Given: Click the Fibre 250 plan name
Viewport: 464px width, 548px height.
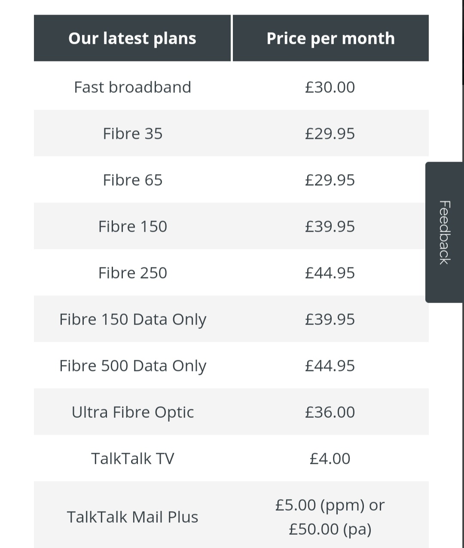Looking at the screenshot, I should pyautogui.click(x=132, y=273).
